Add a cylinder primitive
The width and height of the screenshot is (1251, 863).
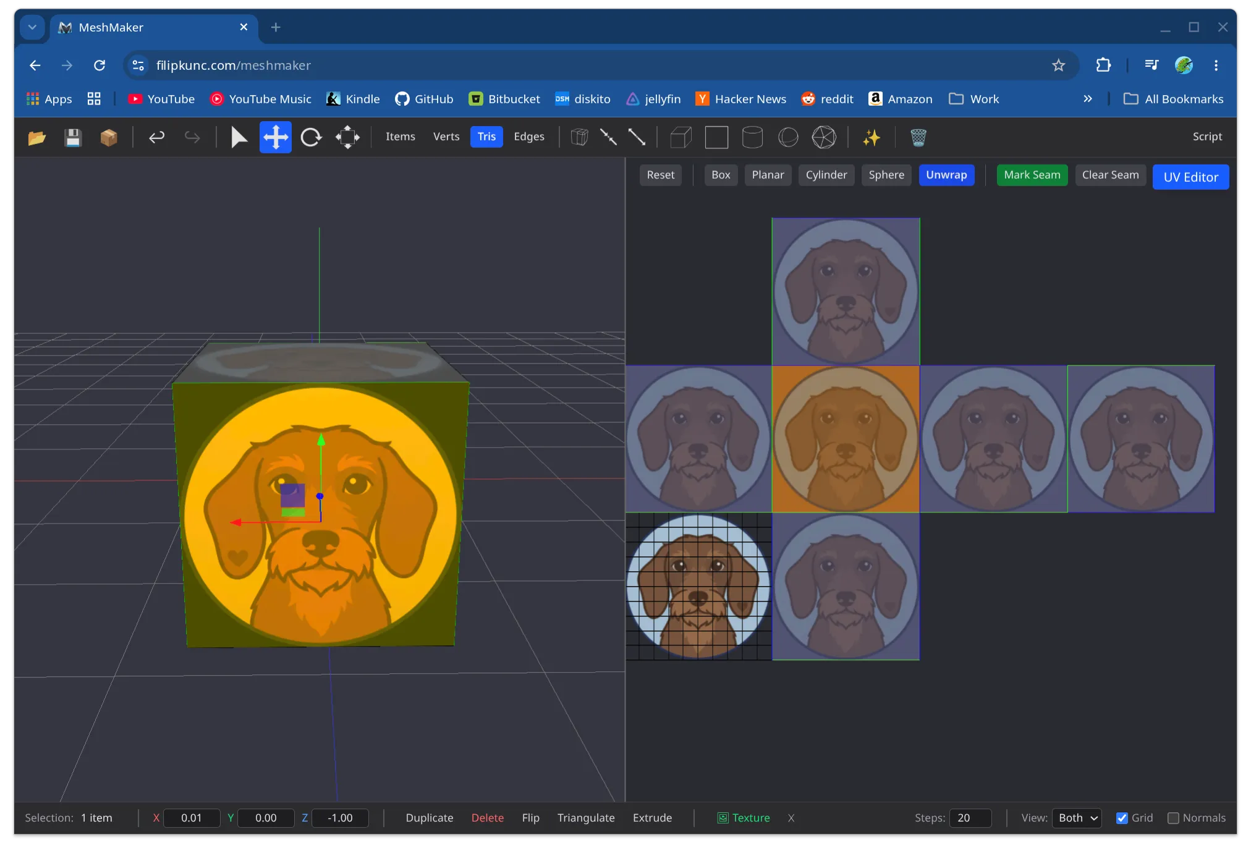pyautogui.click(x=752, y=137)
